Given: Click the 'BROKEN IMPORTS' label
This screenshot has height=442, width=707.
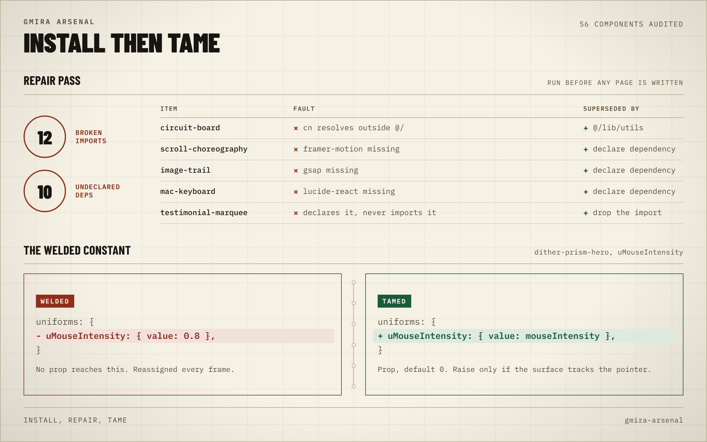Looking at the screenshot, I should click(x=91, y=137).
